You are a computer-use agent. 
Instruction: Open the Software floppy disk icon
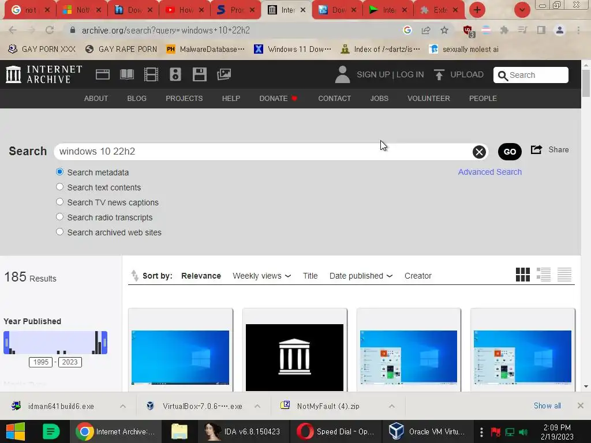click(199, 74)
